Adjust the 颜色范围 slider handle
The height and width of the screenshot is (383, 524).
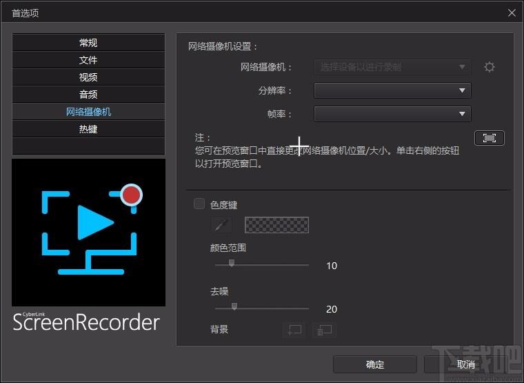232,263
